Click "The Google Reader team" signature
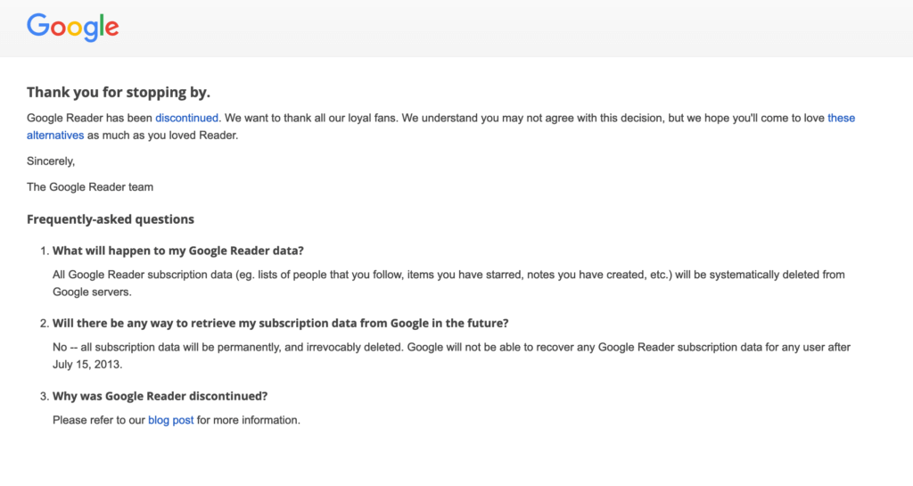Viewport: 913px width, 486px height. [x=90, y=187]
